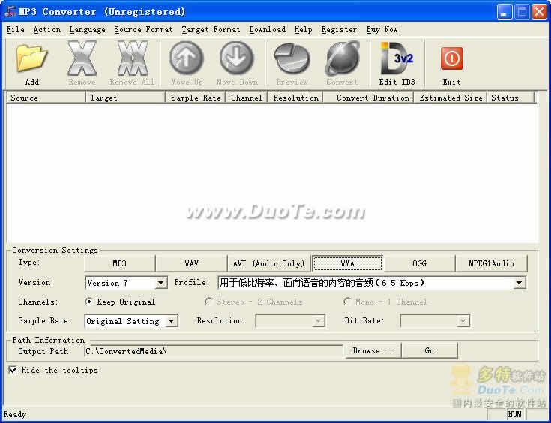Expand the Version 7 dropdown
Viewport: 551px width, 423px height.
tap(160, 283)
